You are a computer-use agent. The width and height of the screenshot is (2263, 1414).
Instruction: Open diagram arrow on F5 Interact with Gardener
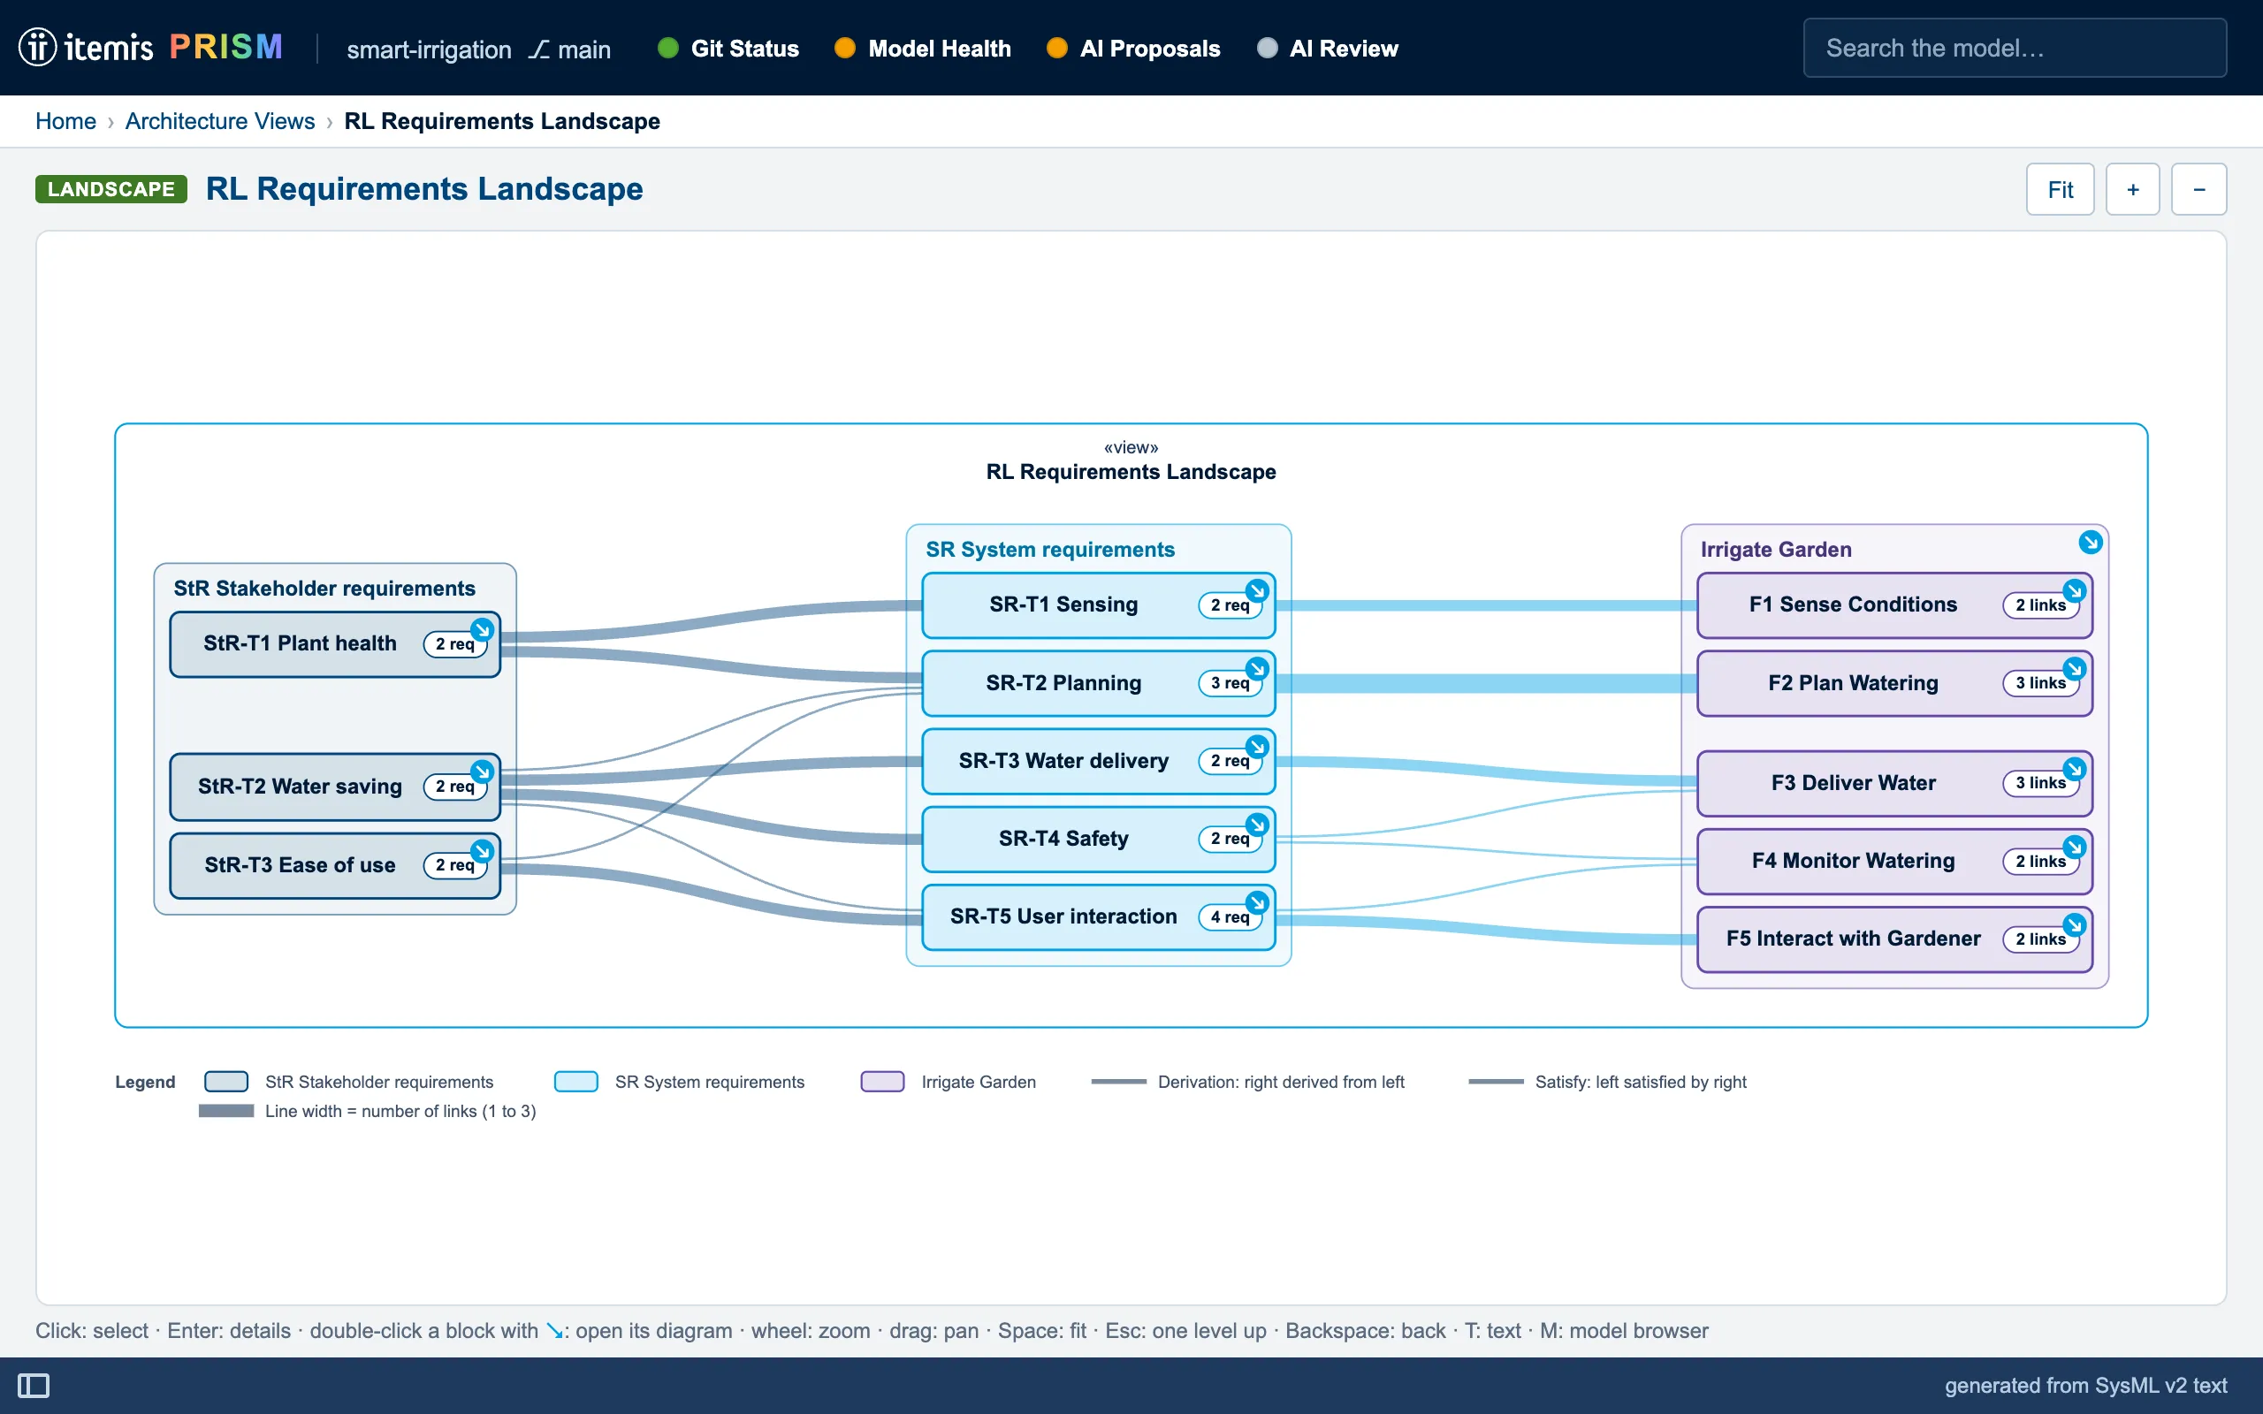(x=2075, y=925)
